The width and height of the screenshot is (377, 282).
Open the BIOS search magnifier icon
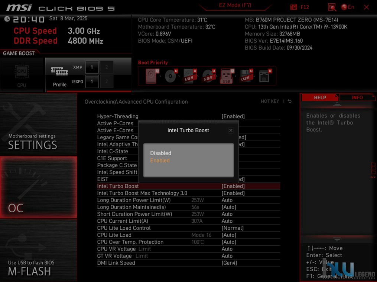[332, 7]
